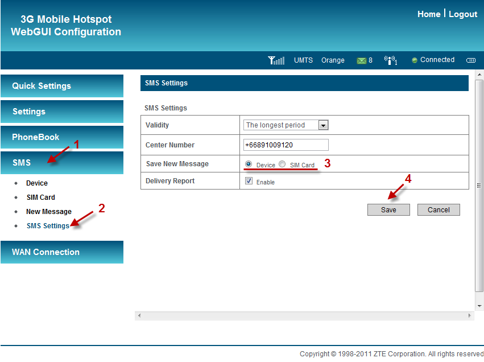484x362 pixels.
Task: Click the Center Number input field
Action: 286,145
